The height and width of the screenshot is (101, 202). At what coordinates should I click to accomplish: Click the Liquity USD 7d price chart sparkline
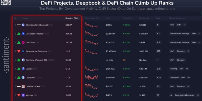point(91,77)
